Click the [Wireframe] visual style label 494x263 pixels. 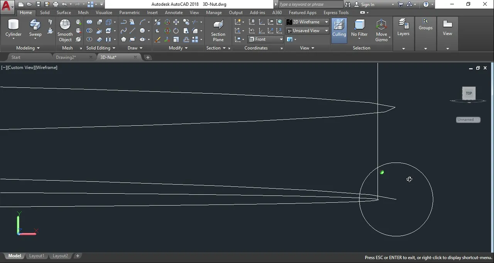tap(46, 67)
